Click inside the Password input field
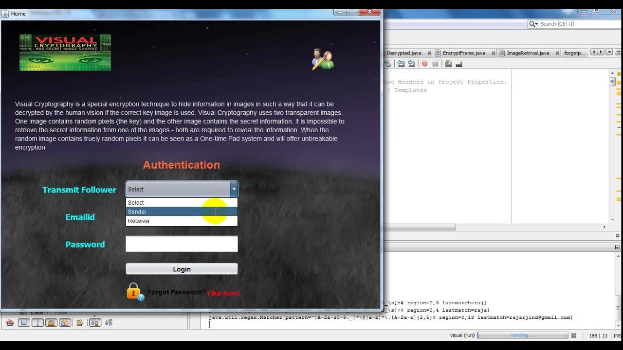This screenshot has width=623, height=350. click(x=181, y=244)
